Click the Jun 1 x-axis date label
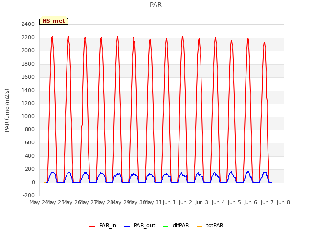313x235 pixels. click(x=169, y=202)
